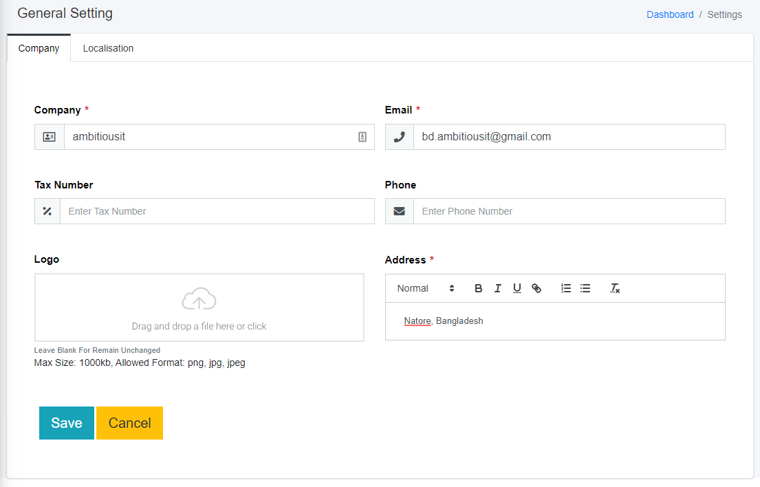Click the envelope icon beside Phone field
The image size is (760, 487).
399,211
